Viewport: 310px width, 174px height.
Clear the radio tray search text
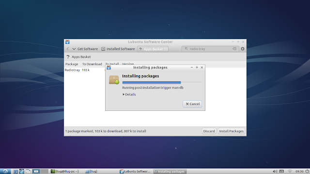(x=234, y=49)
